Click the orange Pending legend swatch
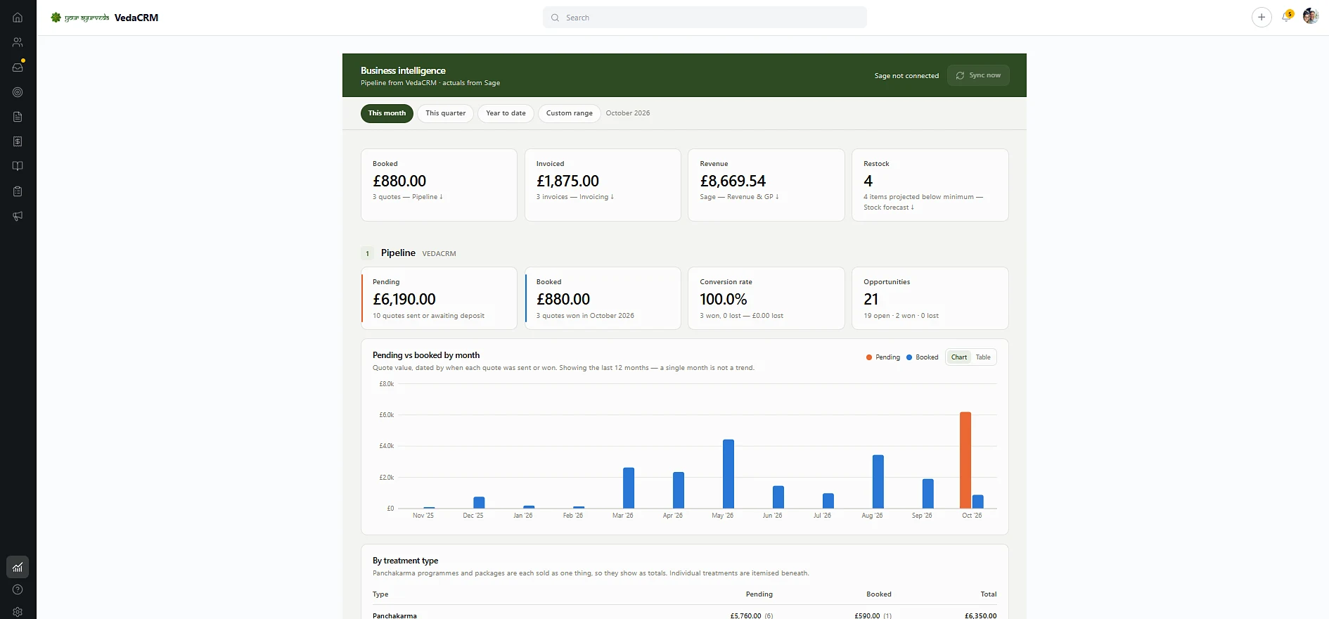Viewport: 1329px width, 619px height. 869,357
